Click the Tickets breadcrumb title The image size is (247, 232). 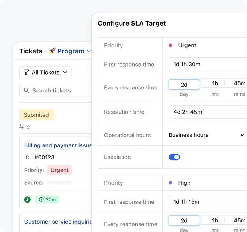[x=31, y=51]
